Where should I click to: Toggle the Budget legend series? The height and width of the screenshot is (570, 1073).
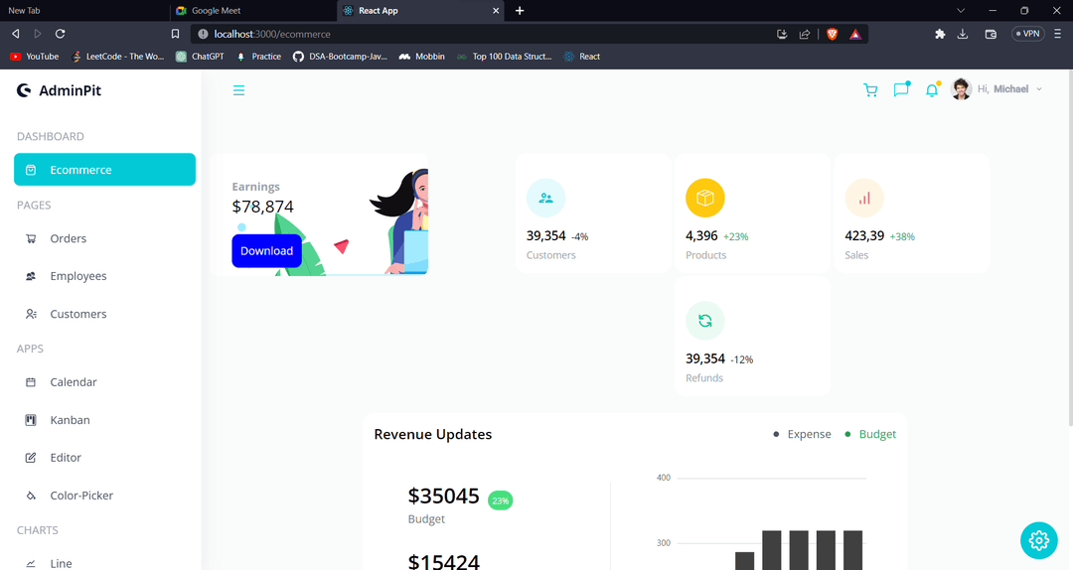click(x=870, y=434)
